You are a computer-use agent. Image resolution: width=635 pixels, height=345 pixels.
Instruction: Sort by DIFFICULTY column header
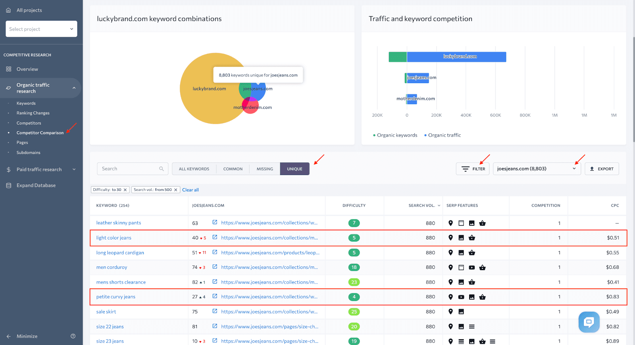tap(354, 206)
